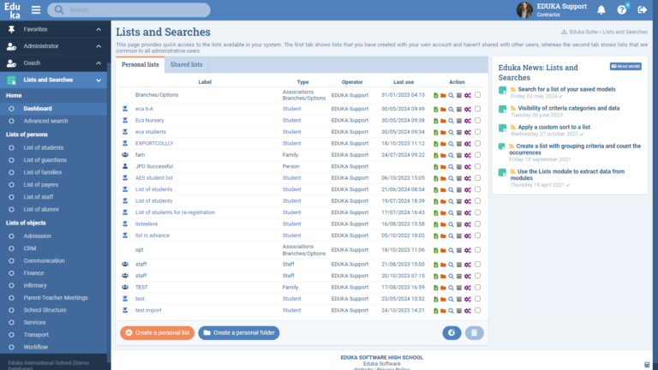
Task: Tick the checkbox for Branches/Options row
Action: [x=477, y=95]
